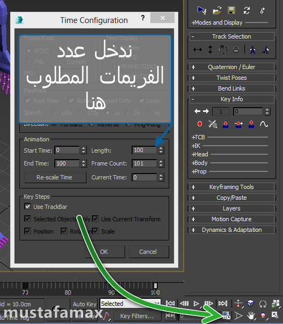The width and height of the screenshot is (283, 324).
Task: Expand +Head section in Key Info
Action: (x=200, y=154)
